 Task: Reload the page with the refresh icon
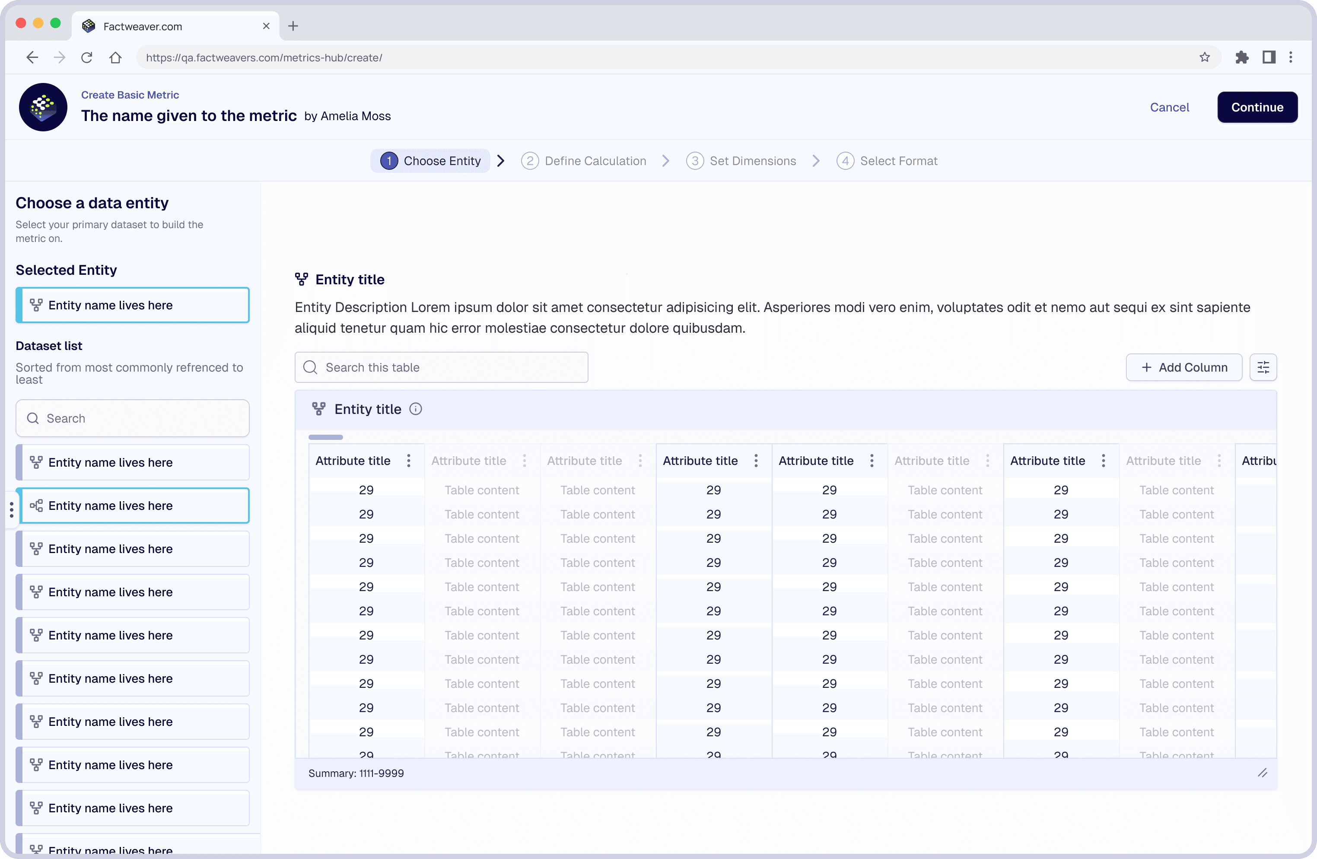click(87, 57)
